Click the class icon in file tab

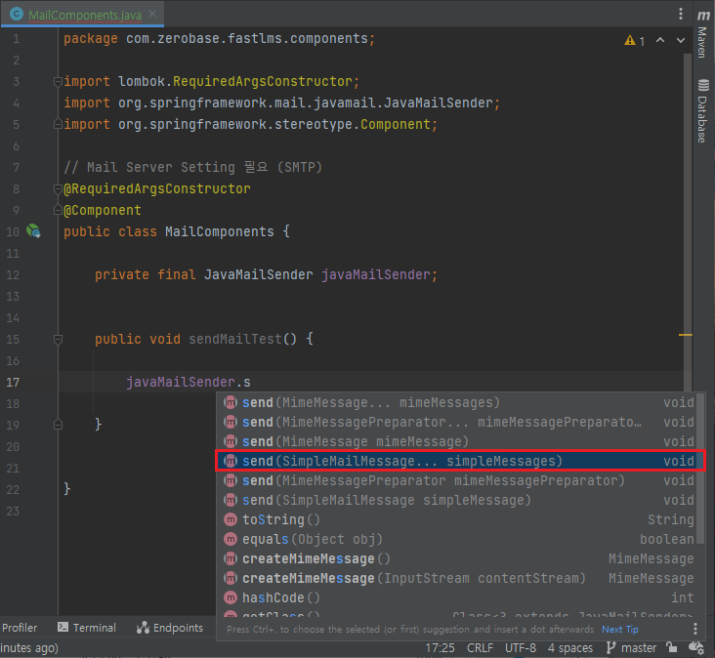pyautogui.click(x=17, y=14)
